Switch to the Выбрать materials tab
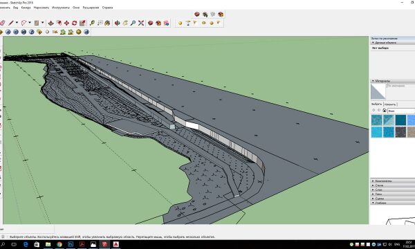This screenshot has height=249, width=415. click(376, 104)
